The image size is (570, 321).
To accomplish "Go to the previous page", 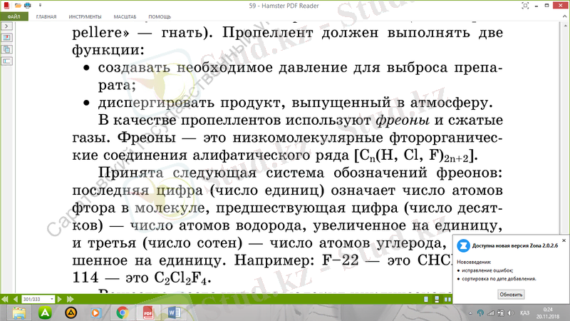I will coord(16,299).
